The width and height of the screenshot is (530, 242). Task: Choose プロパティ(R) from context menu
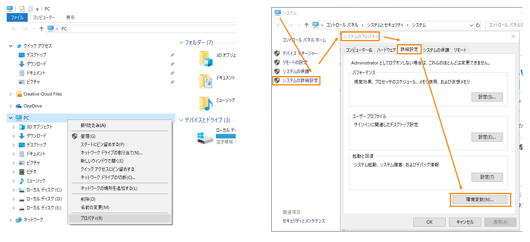tap(91, 218)
